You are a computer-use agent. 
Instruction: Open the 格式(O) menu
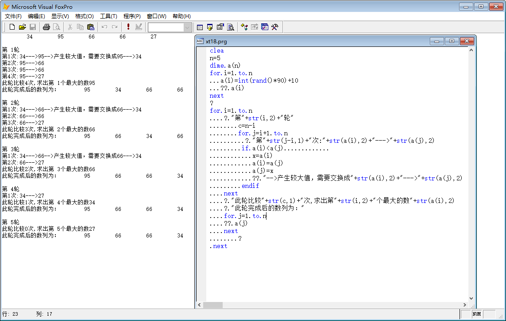click(85, 16)
